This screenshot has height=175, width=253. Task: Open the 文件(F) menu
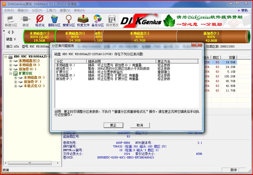click(9, 10)
